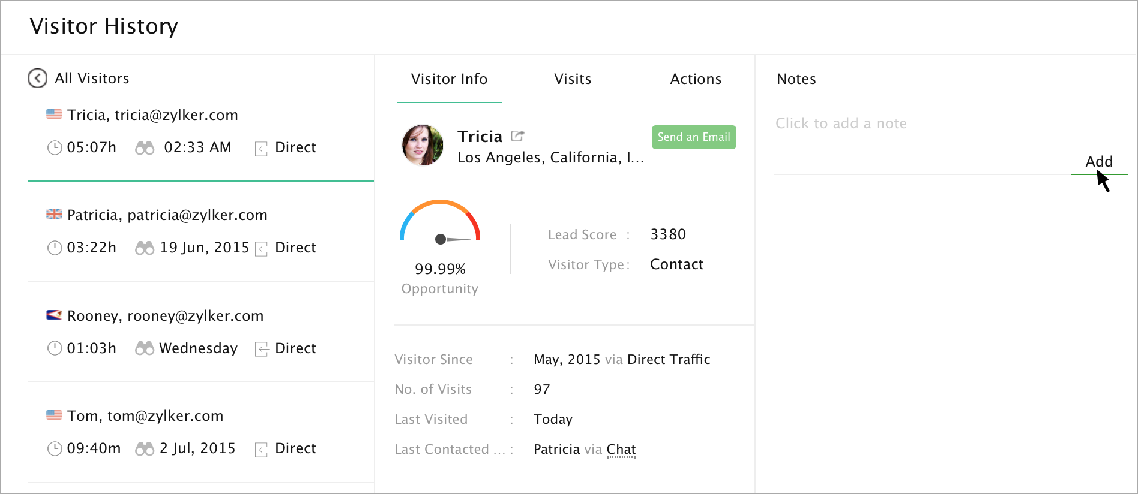This screenshot has width=1138, height=494.
Task: Click the All Visitors back arrow icon
Action: (x=37, y=78)
